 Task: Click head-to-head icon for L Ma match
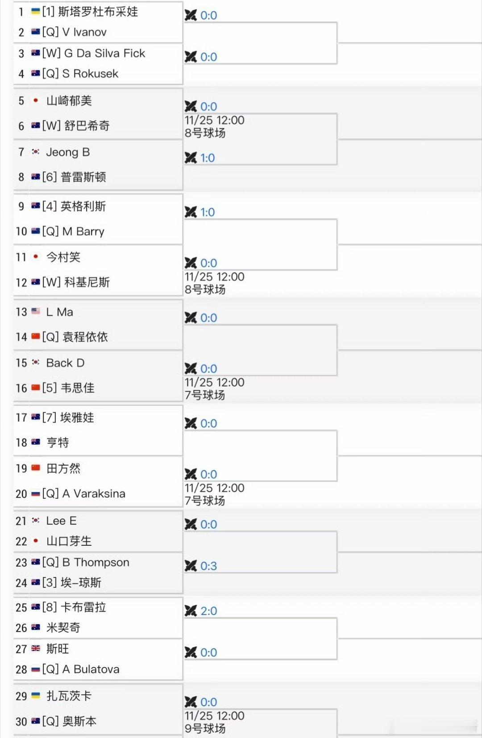pos(191,318)
